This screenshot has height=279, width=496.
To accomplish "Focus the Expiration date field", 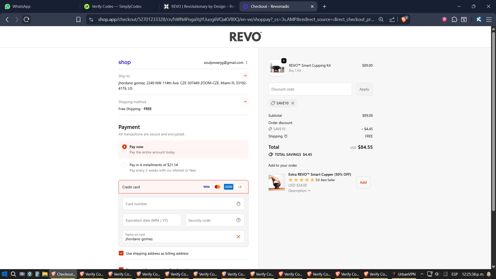I will [x=152, y=220].
